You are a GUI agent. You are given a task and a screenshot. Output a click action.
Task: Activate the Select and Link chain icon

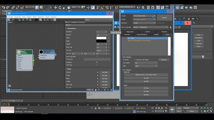(x=13, y=7)
